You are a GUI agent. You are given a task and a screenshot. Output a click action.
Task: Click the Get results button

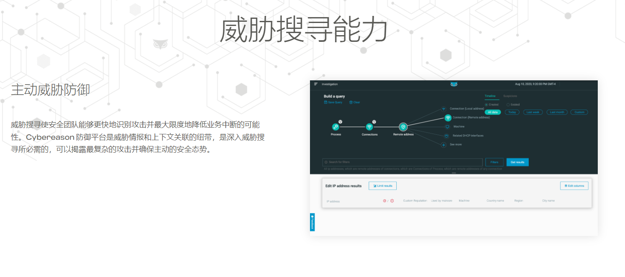point(517,162)
